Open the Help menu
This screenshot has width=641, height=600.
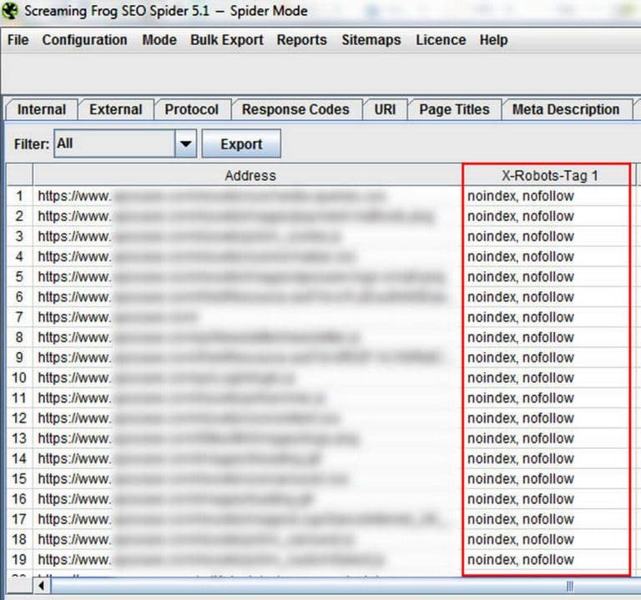[x=493, y=40]
